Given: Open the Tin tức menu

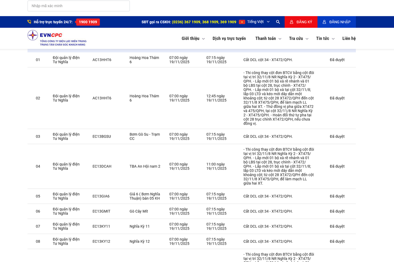Looking at the screenshot, I should [x=325, y=38].
